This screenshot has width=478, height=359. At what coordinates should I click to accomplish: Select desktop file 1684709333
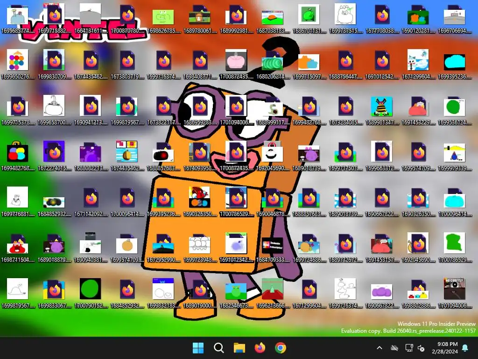click(x=273, y=248)
